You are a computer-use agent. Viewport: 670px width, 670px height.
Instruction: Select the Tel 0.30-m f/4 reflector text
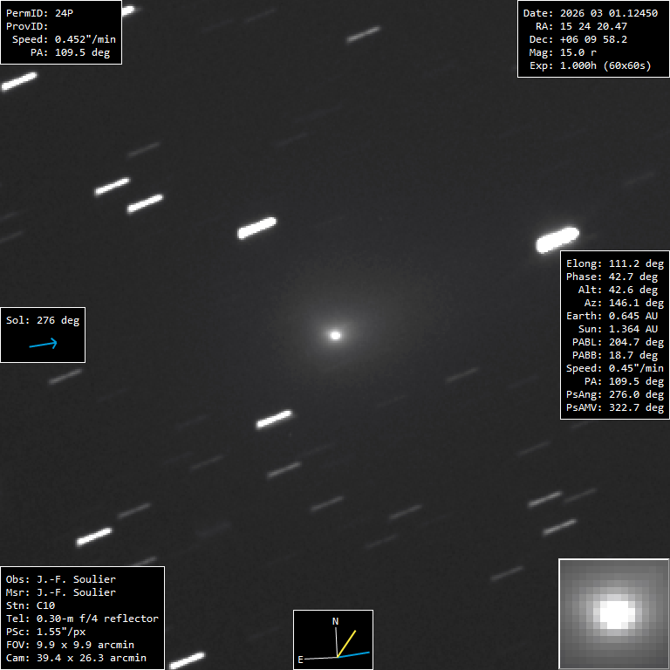pyautogui.click(x=82, y=619)
